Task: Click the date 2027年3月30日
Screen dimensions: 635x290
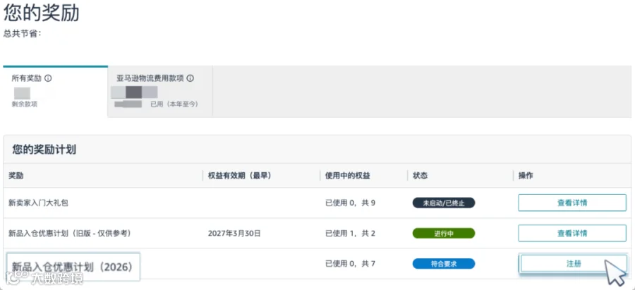Action: [234, 234]
